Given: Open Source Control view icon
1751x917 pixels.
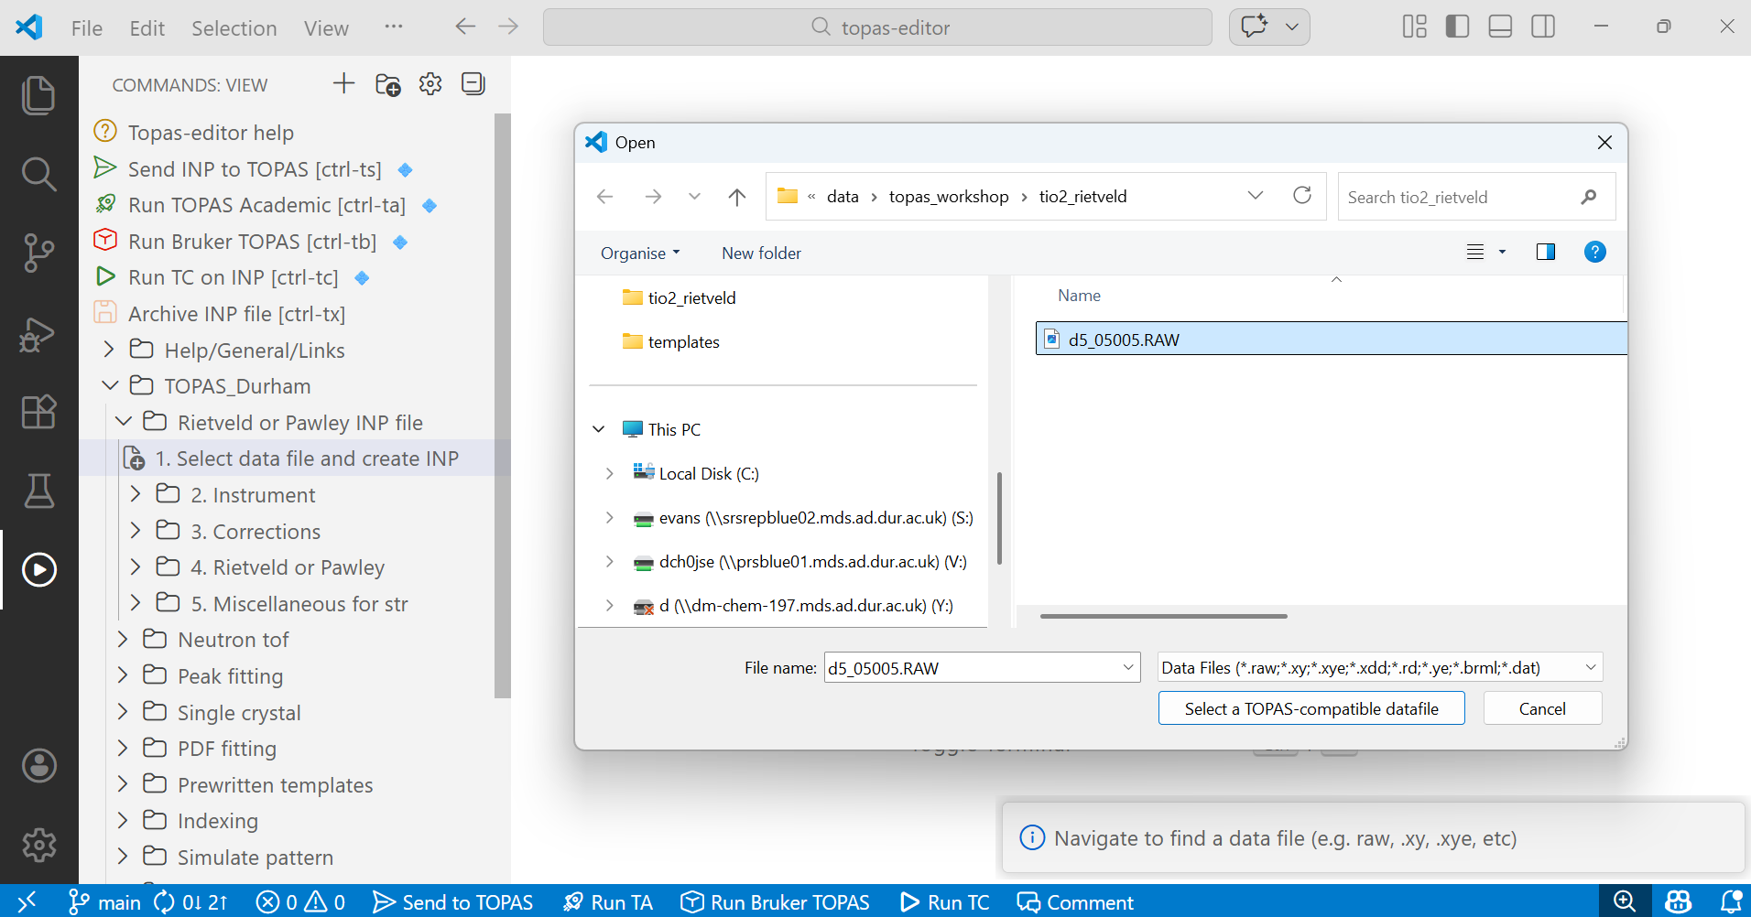Looking at the screenshot, I should tap(38, 253).
